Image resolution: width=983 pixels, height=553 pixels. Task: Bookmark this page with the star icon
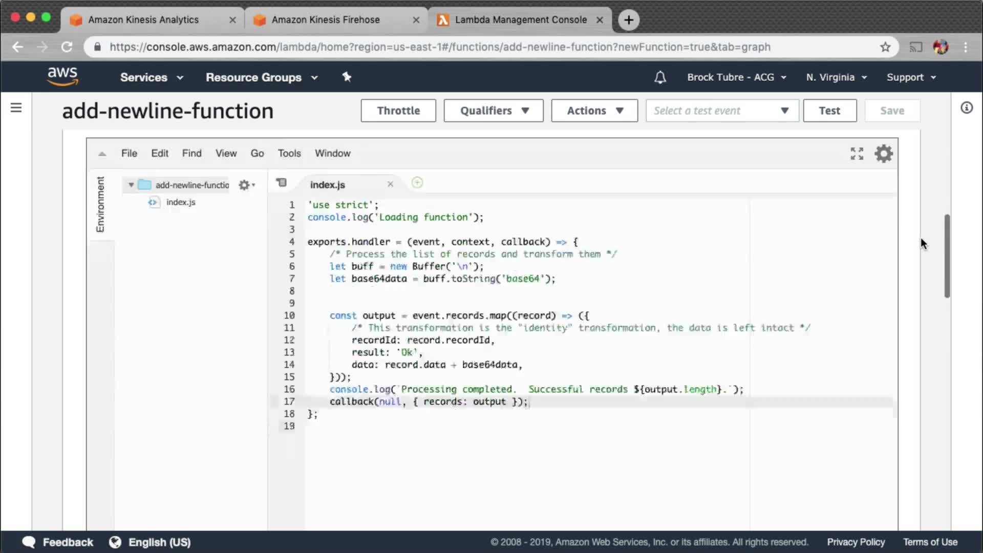(885, 47)
